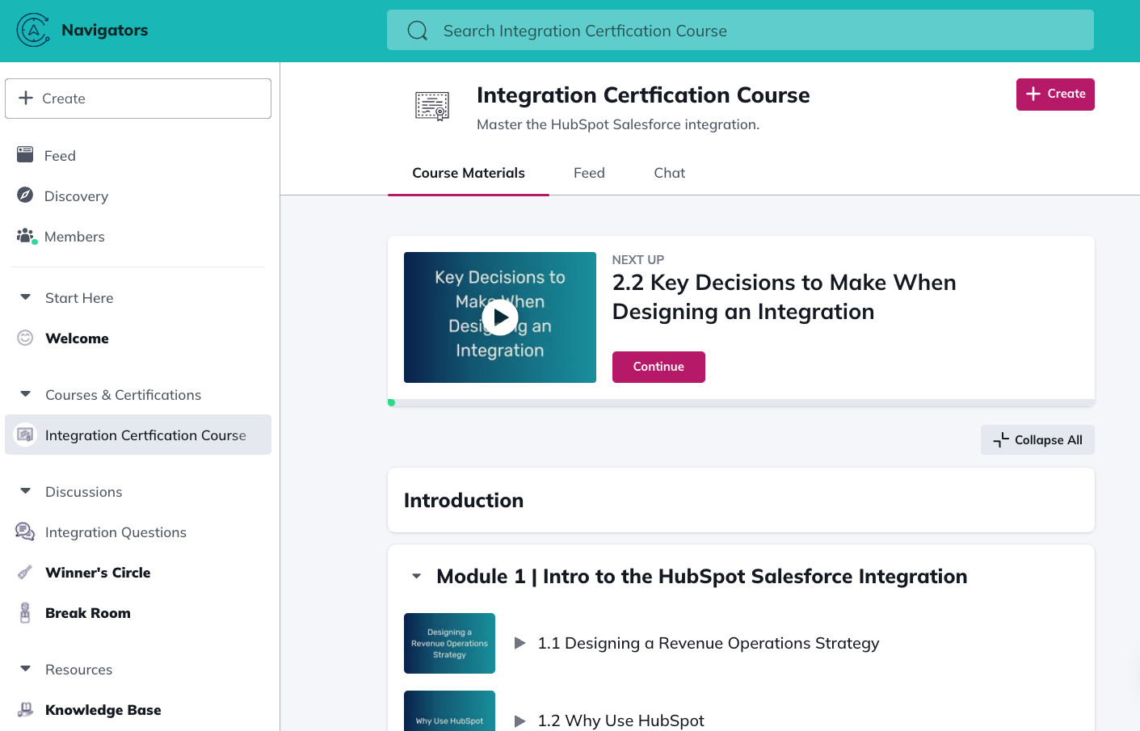Click plus icon in sidebar Create box

point(26,98)
